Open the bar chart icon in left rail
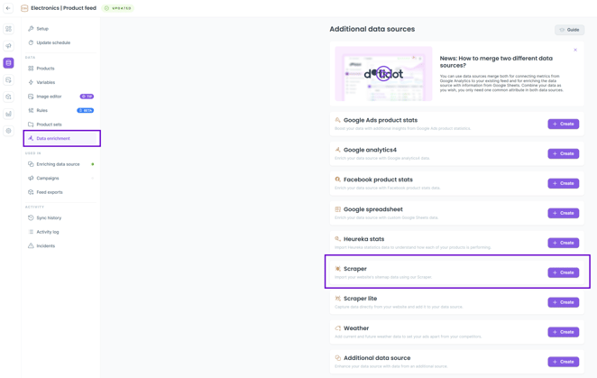Viewport: 597px width, 378px height. coord(9,114)
